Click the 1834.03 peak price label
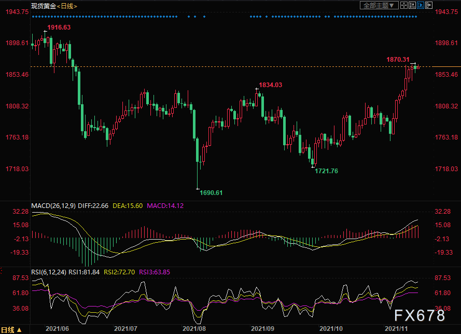Image resolution: width=461 pixels, height=334 pixels. (x=271, y=85)
